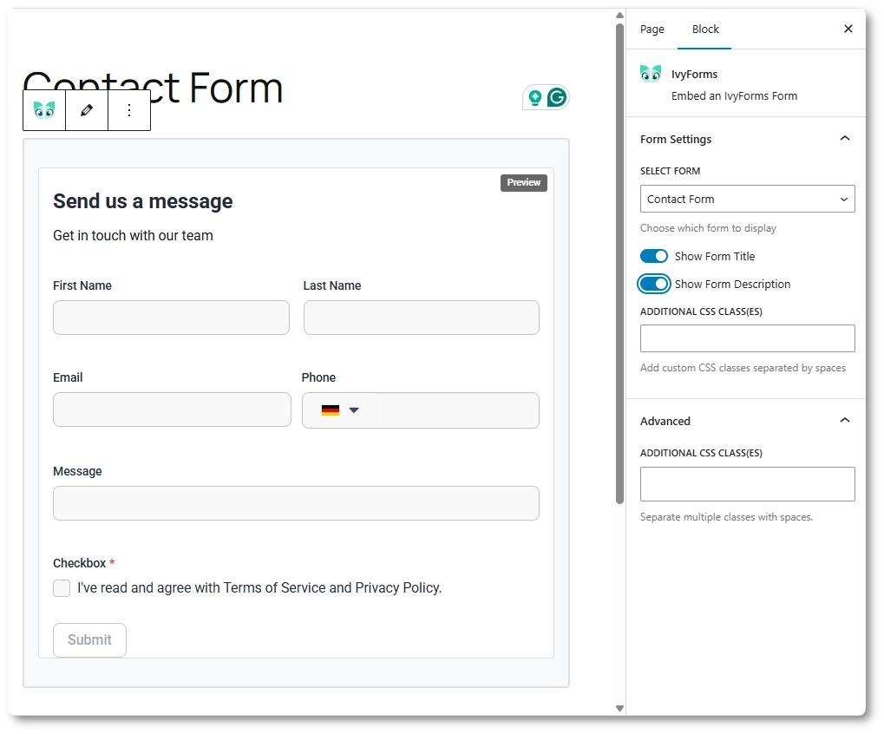The height and width of the screenshot is (734, 884).
Task: Select the IvyForms block icon in the toolbar
Action: click(43, 110)
